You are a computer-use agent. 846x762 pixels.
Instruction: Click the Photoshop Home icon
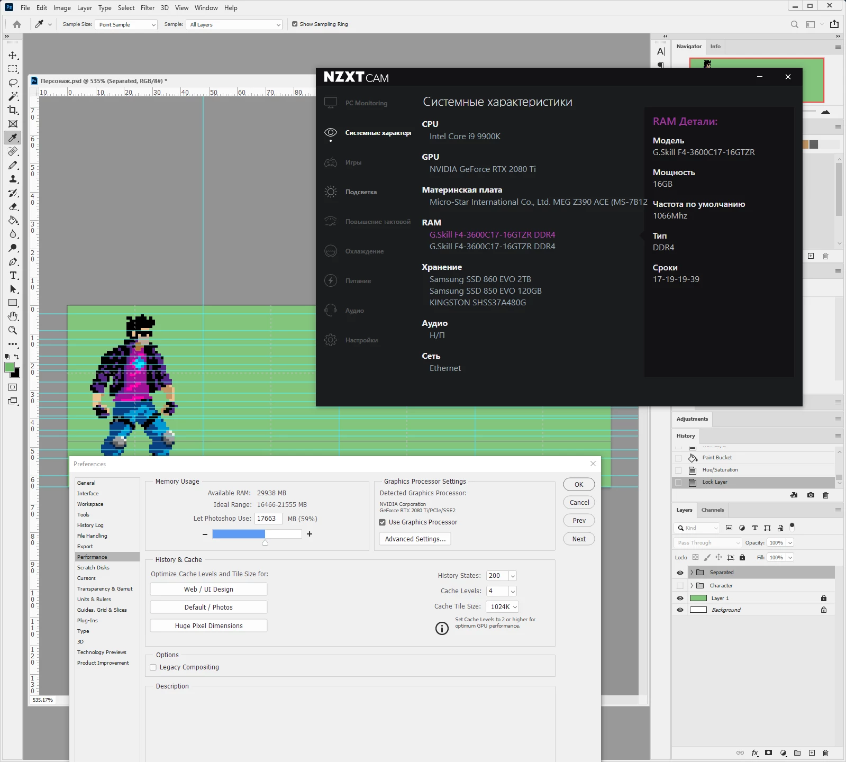click(x=17, y=24)
